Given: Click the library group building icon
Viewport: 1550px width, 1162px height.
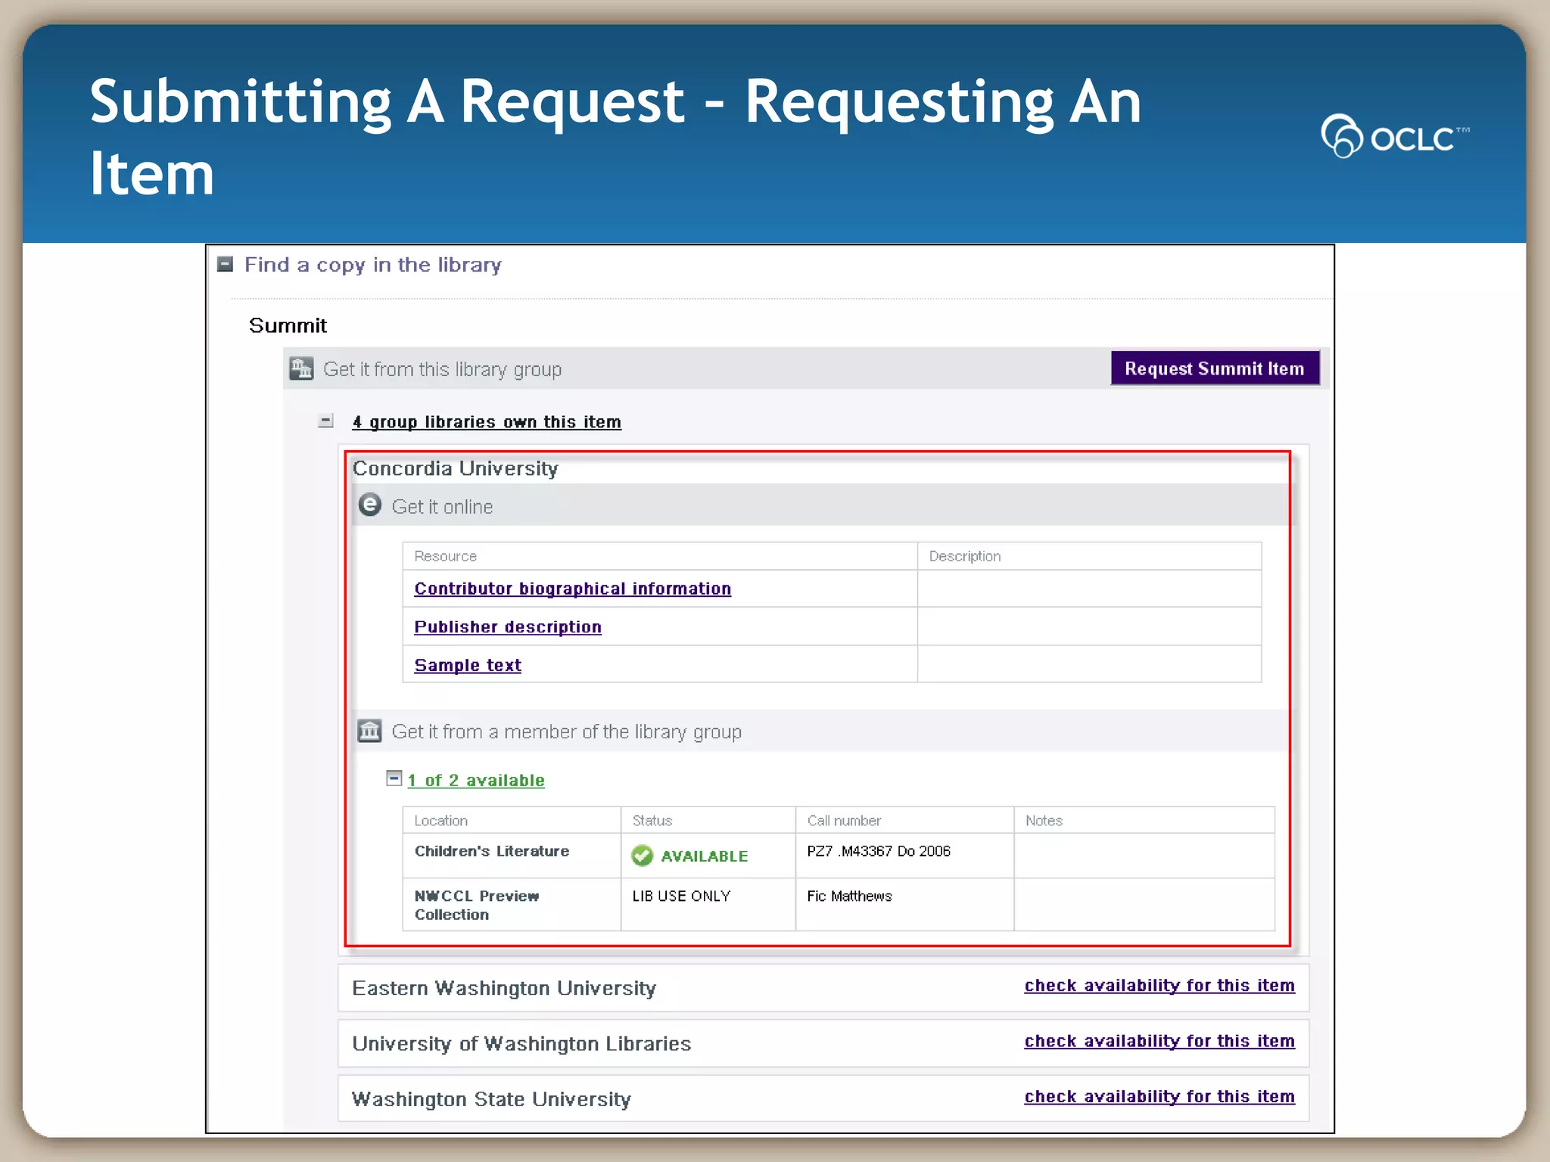Looking at the screenshot, I should click(301, 368).
